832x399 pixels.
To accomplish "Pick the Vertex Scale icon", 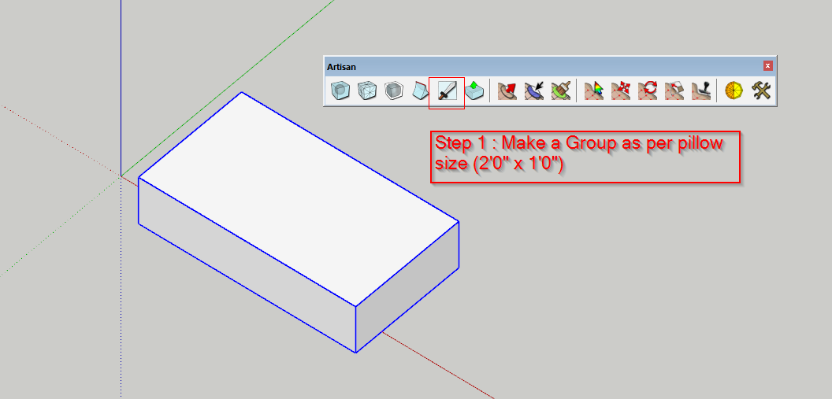I will 674,91.
